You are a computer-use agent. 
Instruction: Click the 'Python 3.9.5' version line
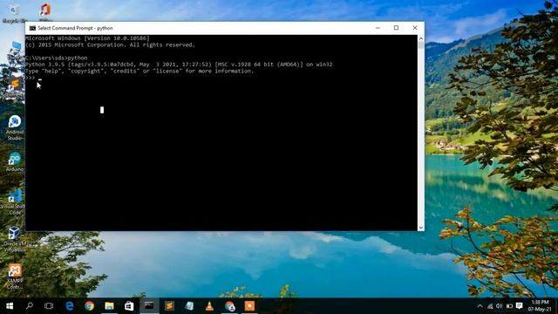pyautogui.click(x=179, y=65)
